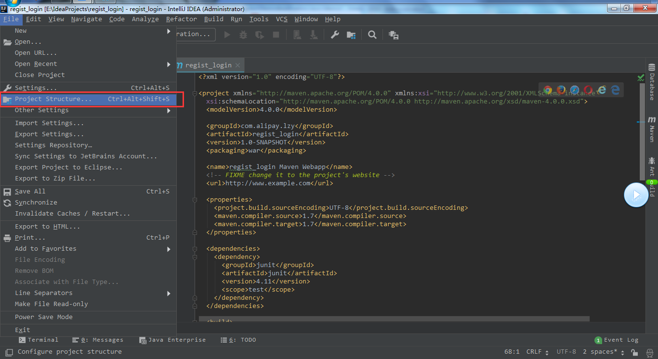Toggle tool window bars icon in status bar
This screenshot has height=359, width=658.
tap(8, 352)
